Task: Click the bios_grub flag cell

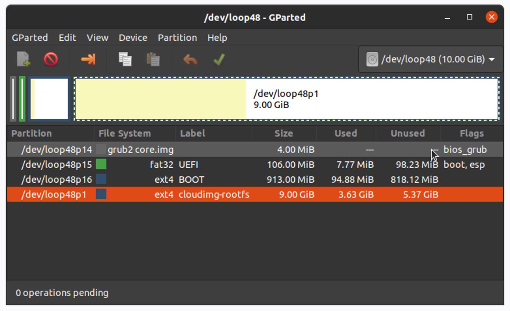Action: click(465, 150)
